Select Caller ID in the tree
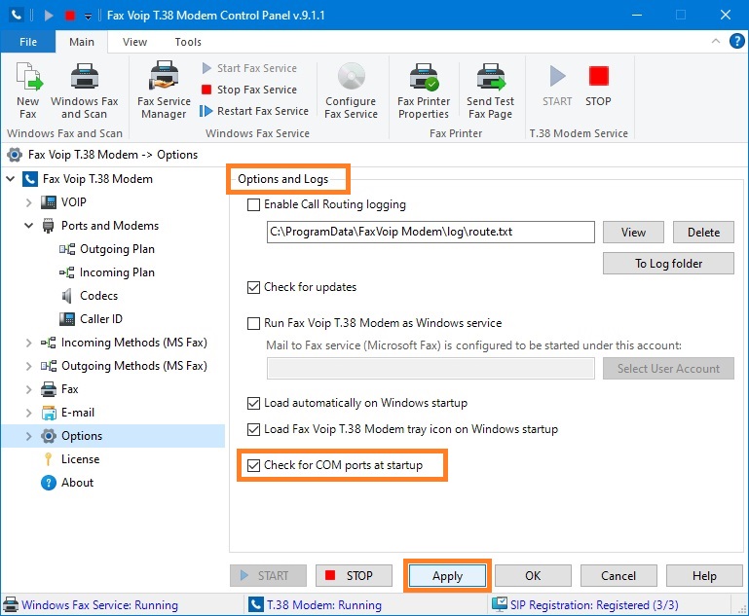This screenshot has height=616, width=749. coord(100,319)
